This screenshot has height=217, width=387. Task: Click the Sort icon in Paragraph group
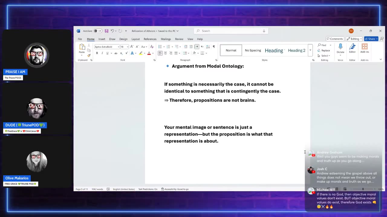pyautogui.click(x=208, y=47)
